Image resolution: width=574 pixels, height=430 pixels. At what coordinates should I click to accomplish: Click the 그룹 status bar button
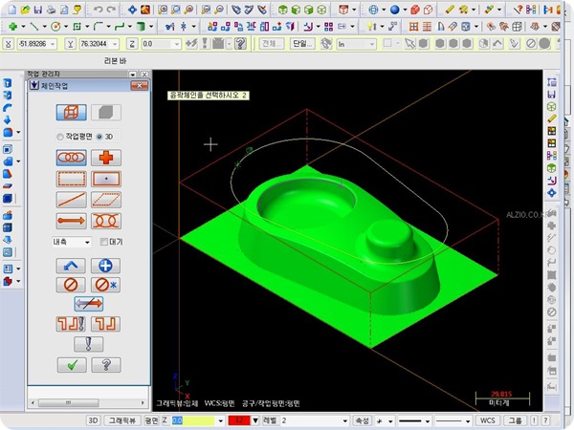click(515, 420)
